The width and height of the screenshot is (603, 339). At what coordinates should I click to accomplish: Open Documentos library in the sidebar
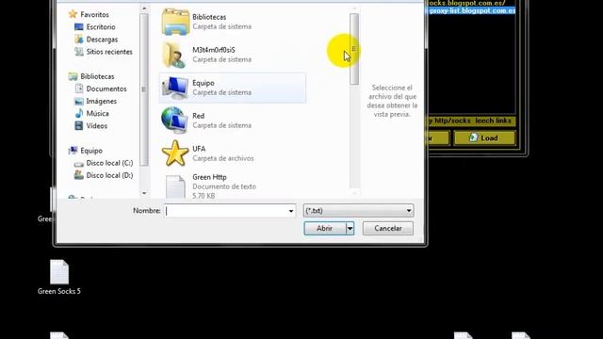pos(106,89)
